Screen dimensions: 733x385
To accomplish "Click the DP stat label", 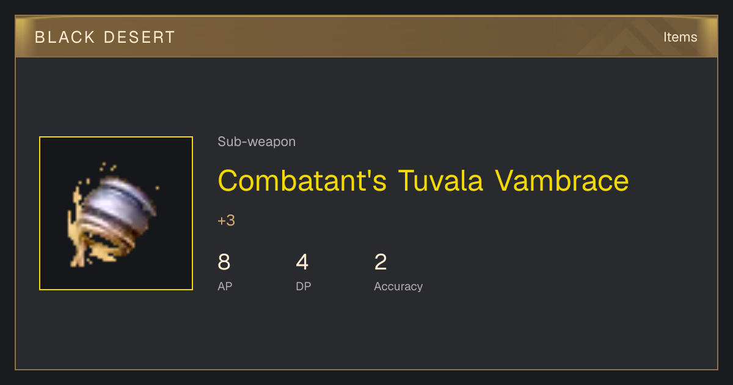I will (x=304, y=287).
